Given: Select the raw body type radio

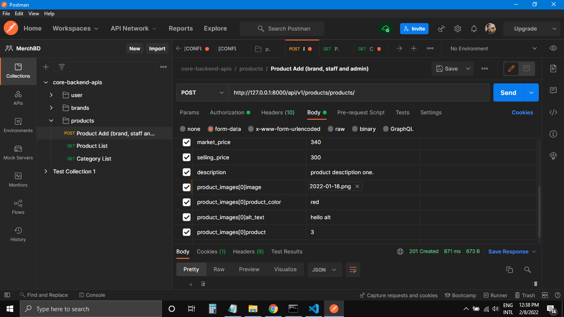Looking at the screenshot, I should 330,129.
